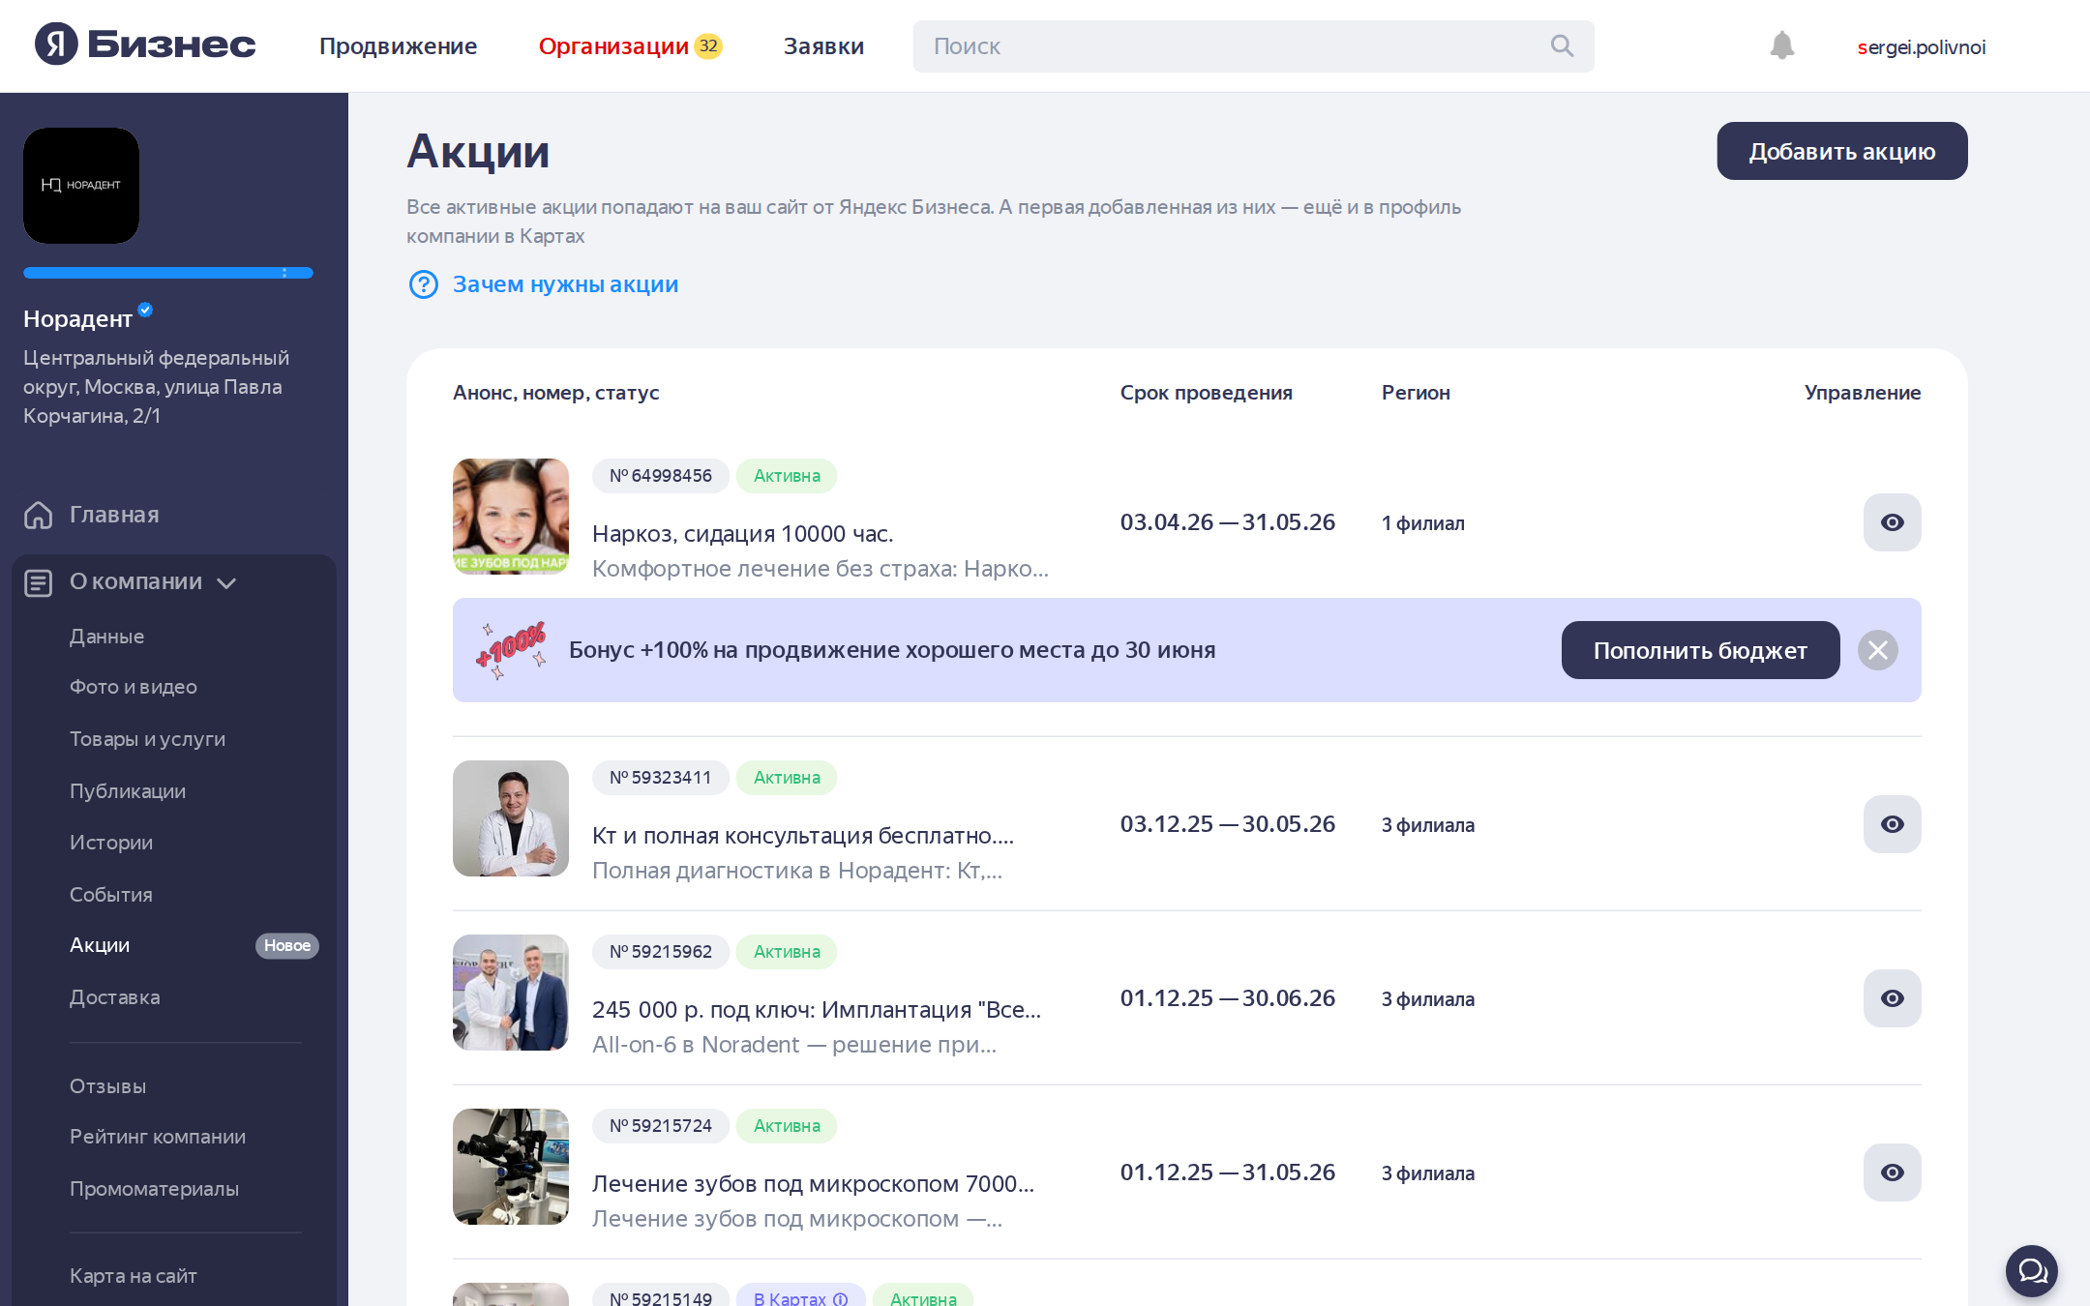This screenshot has width=2090, height=1306.
Task: Click Активна status of promo №64998456
Action: [787, 476]
